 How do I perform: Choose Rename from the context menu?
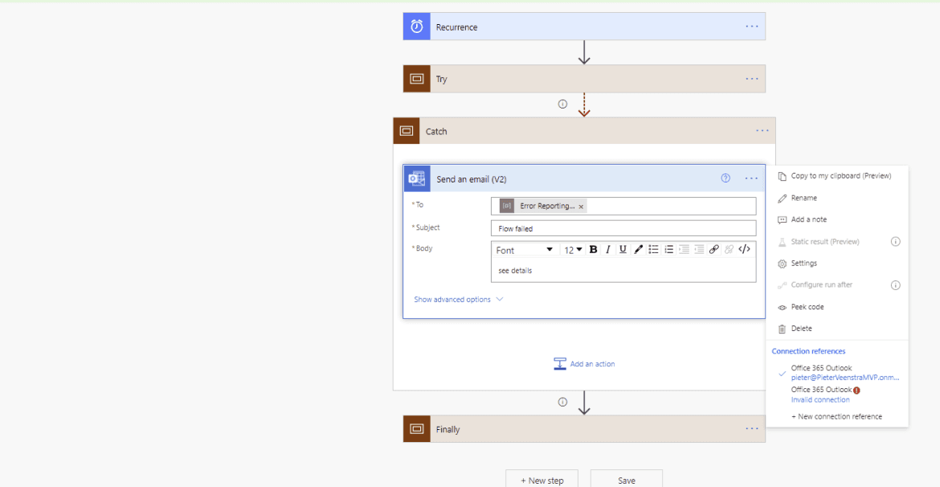tap(837, 198)
